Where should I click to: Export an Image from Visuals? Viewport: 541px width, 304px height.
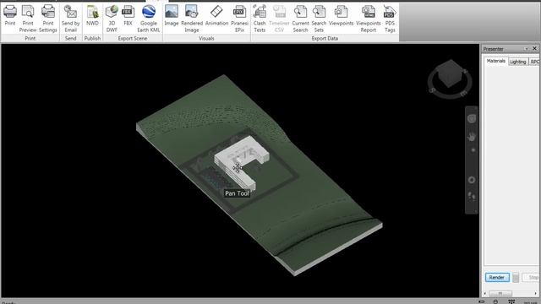pyautogui.click(x=172, y=16)
